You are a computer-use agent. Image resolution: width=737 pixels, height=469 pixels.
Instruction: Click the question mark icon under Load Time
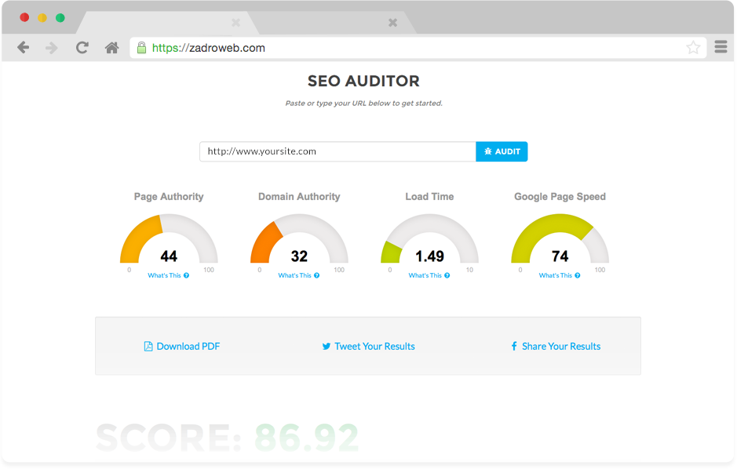tap(446, 275)
